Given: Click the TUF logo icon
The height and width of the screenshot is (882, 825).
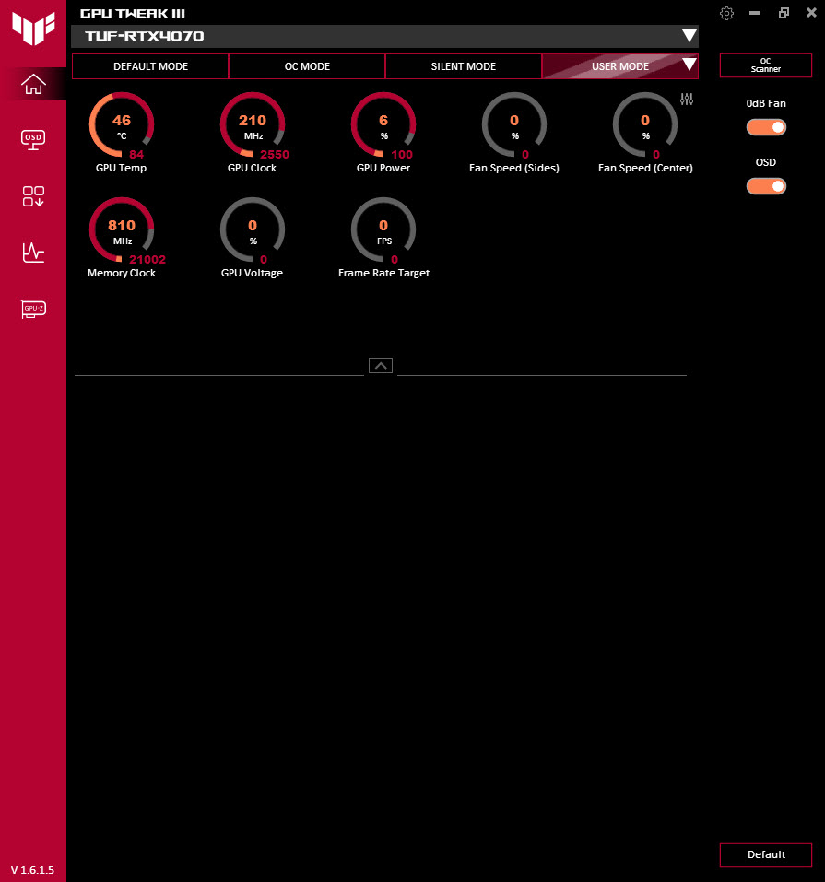Looking at the screenshot, I should pos(33,29).
